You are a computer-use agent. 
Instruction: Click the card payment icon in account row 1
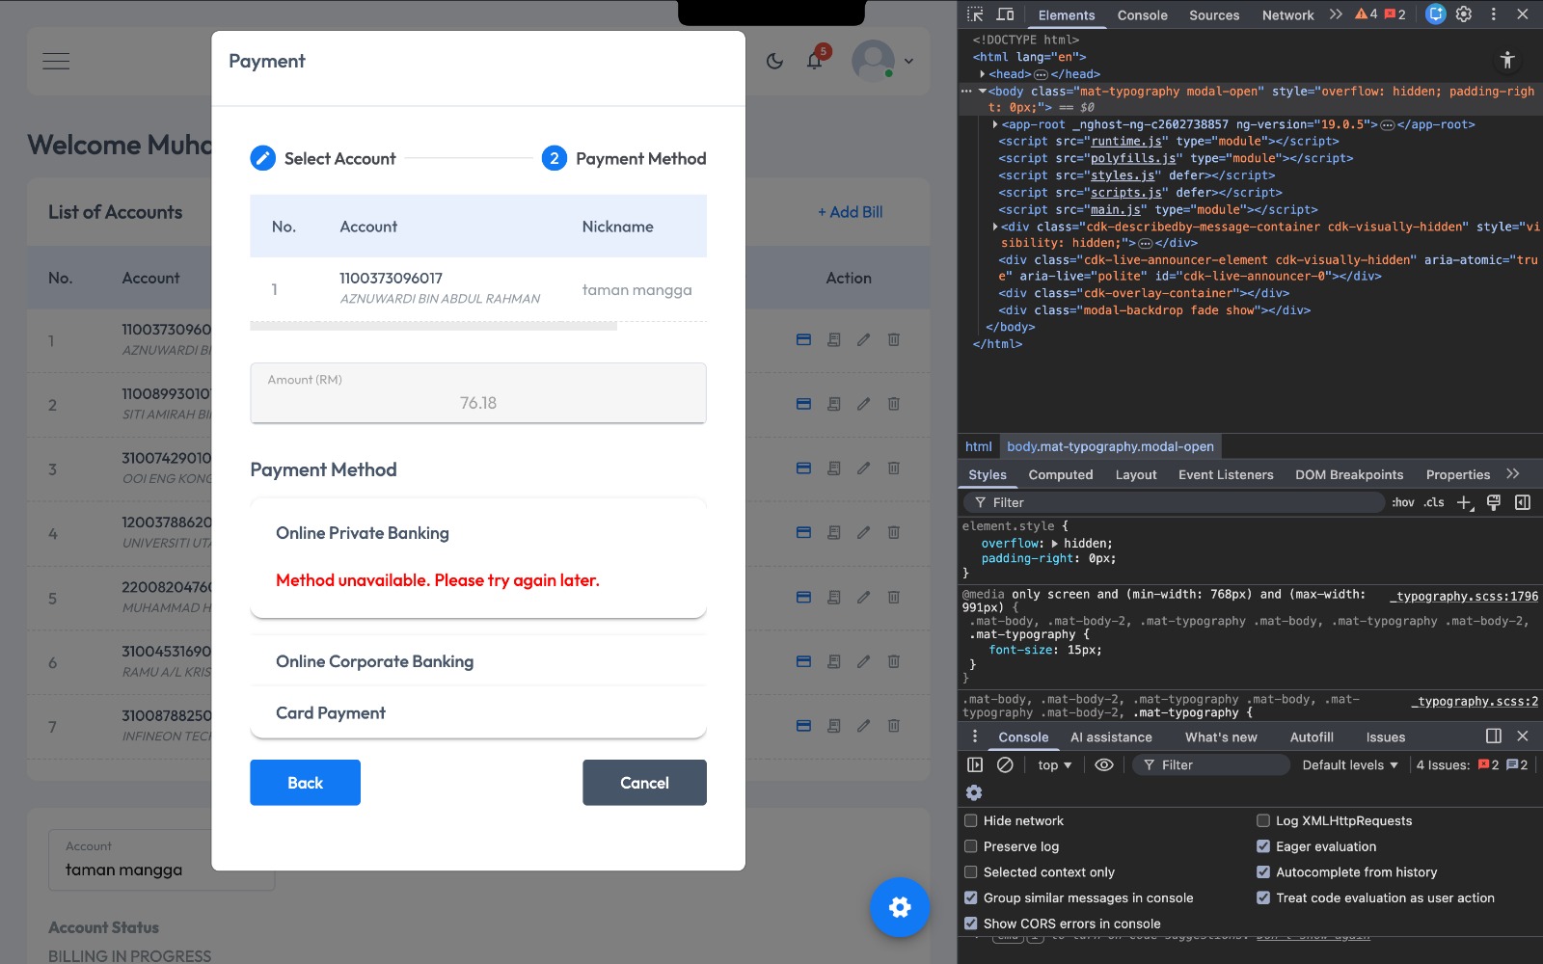[x=803, y=339]
